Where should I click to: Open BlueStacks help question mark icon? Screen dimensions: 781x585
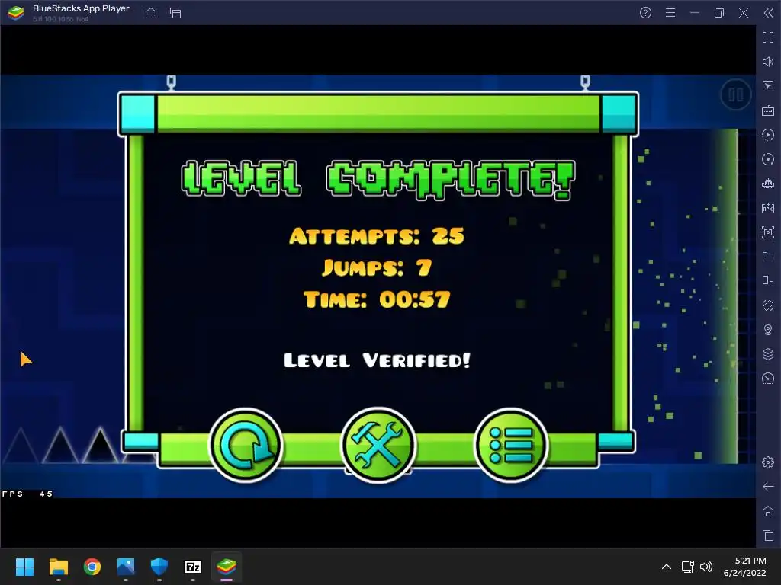pyautogui.click(x=645, y=13)
